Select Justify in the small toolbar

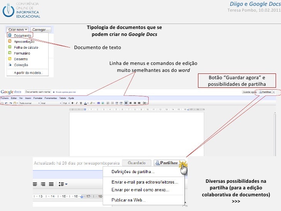pos(139,103)
